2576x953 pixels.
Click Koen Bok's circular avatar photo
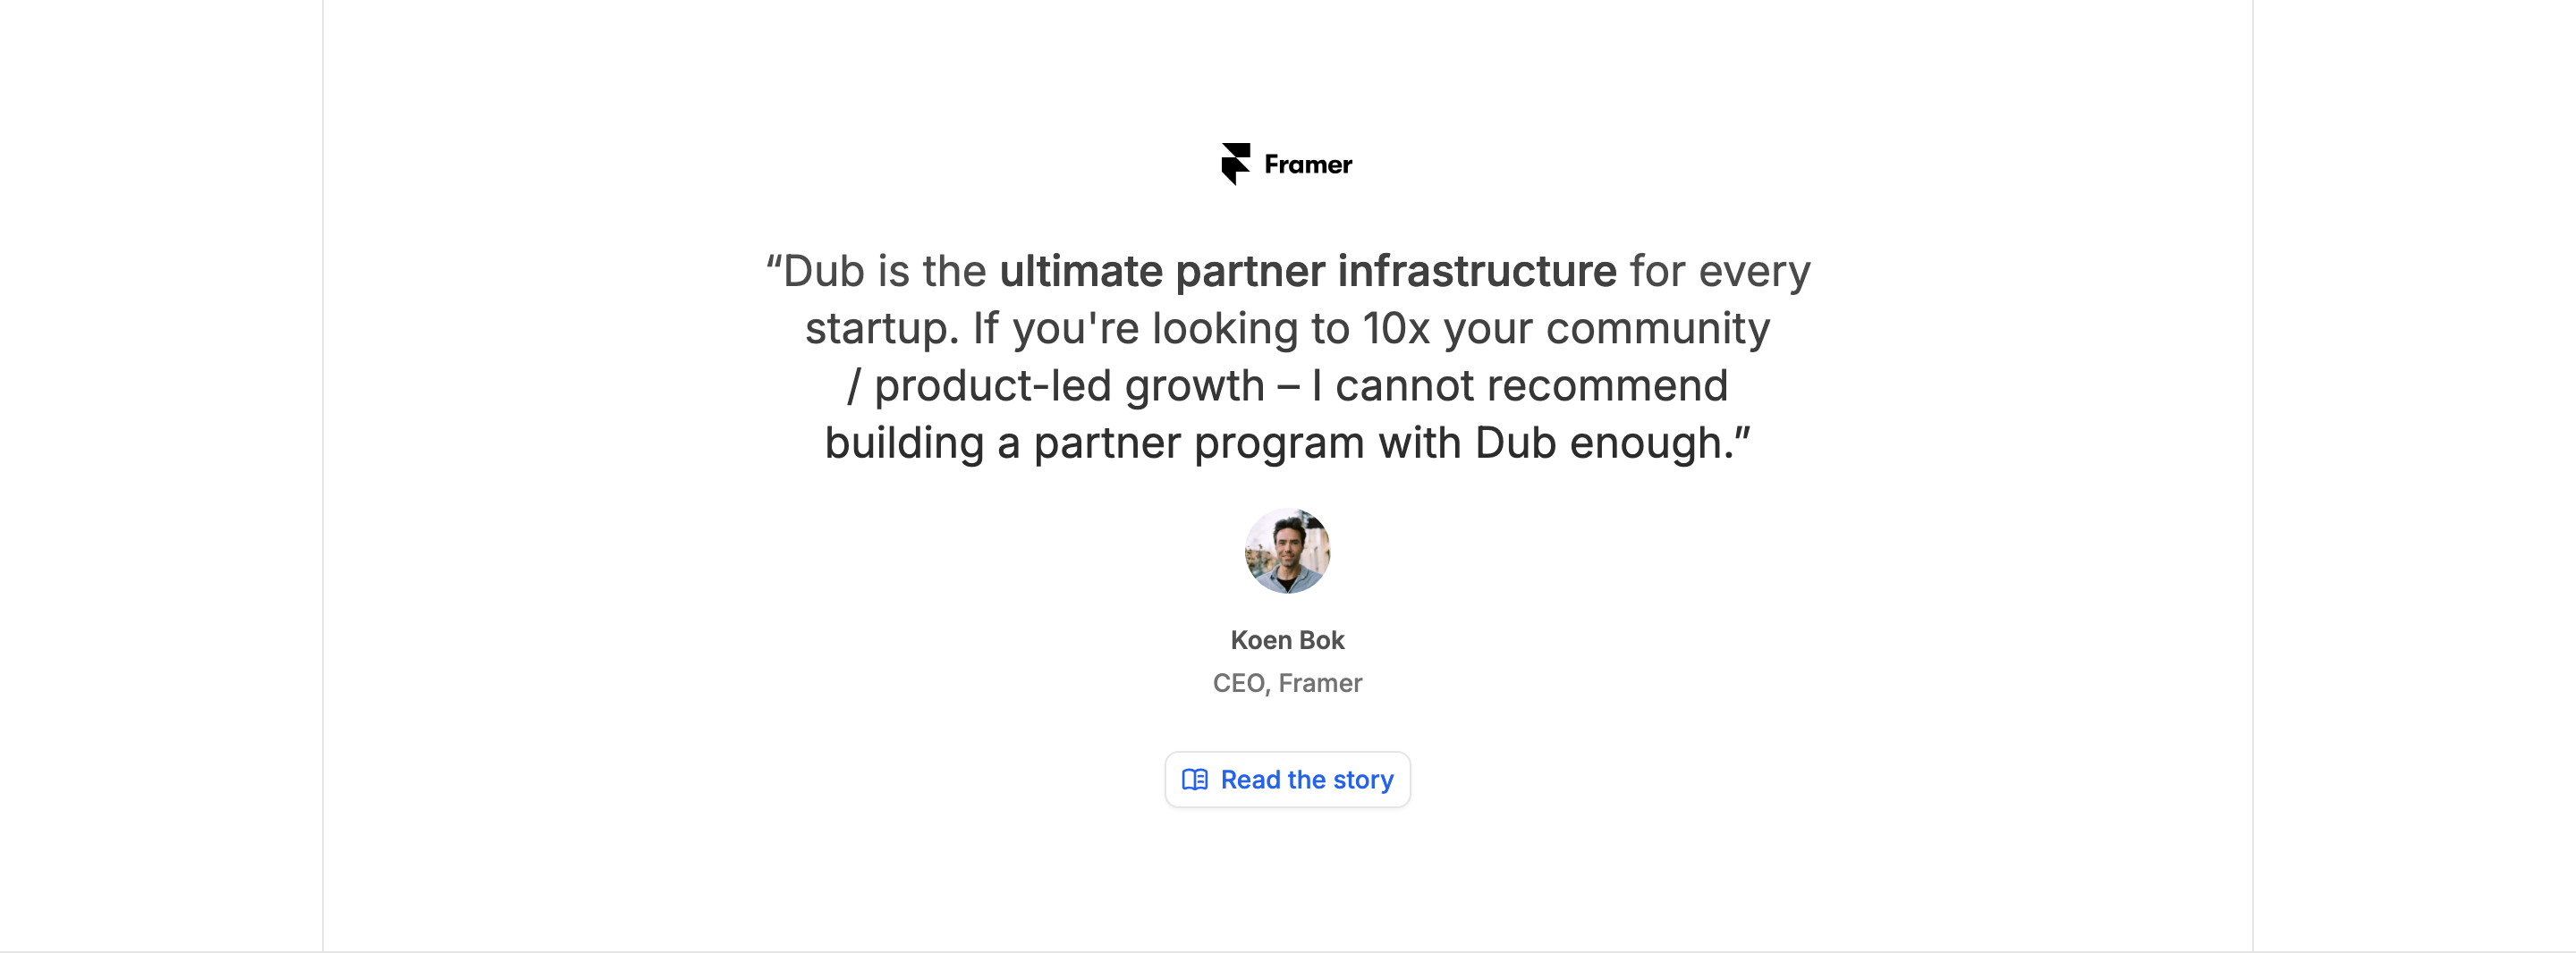point(1287,551)
